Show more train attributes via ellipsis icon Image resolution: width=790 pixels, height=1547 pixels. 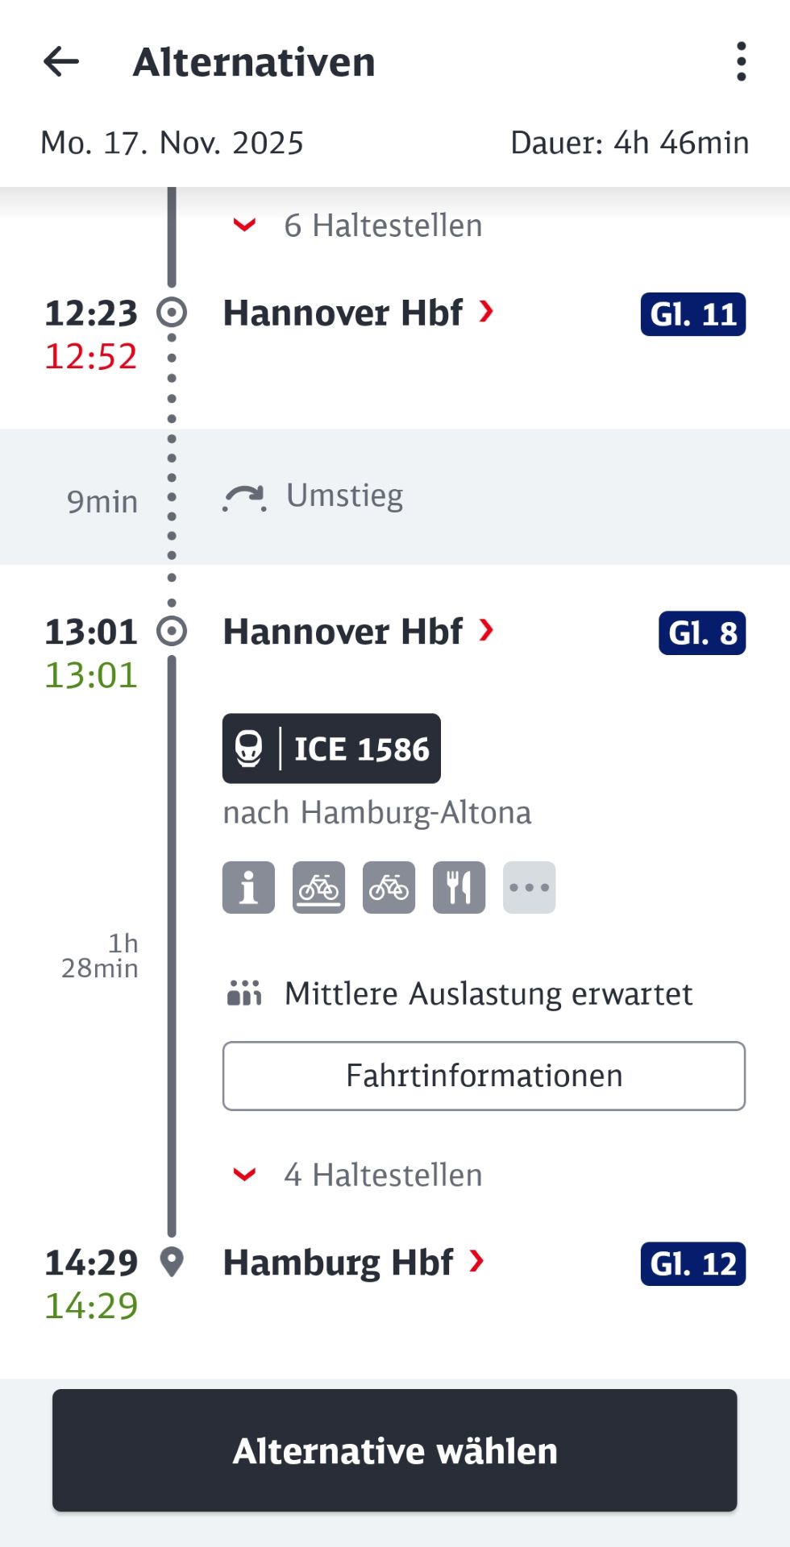pos(529,888)
